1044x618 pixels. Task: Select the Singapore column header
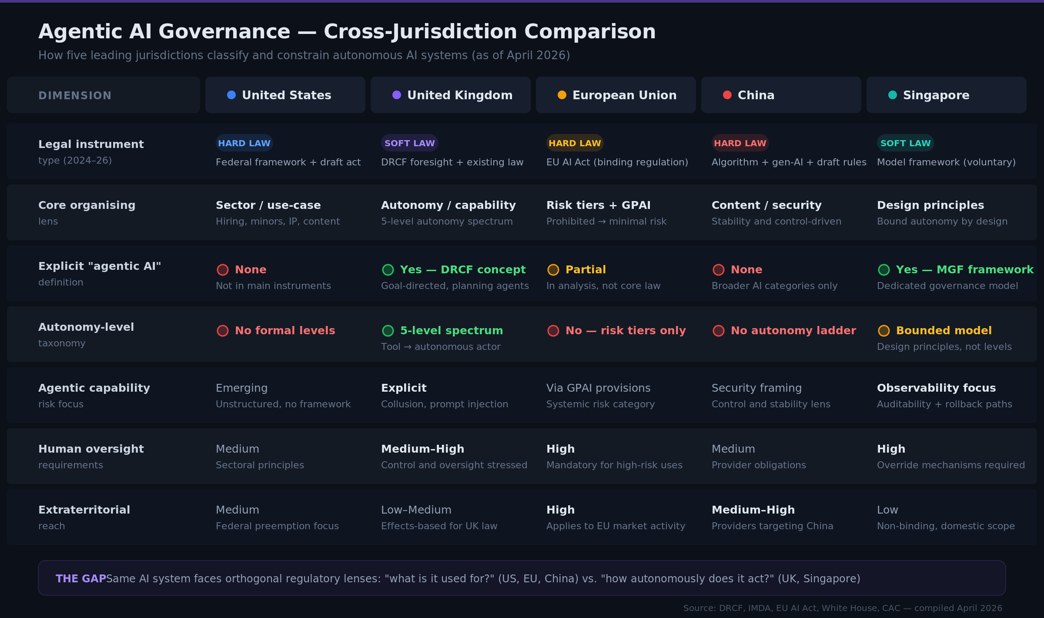coord(947,95)
